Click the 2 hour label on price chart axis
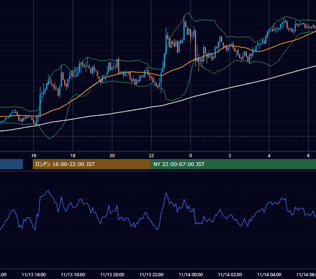Viewport: 316px width, 279px height. (230, 156)
